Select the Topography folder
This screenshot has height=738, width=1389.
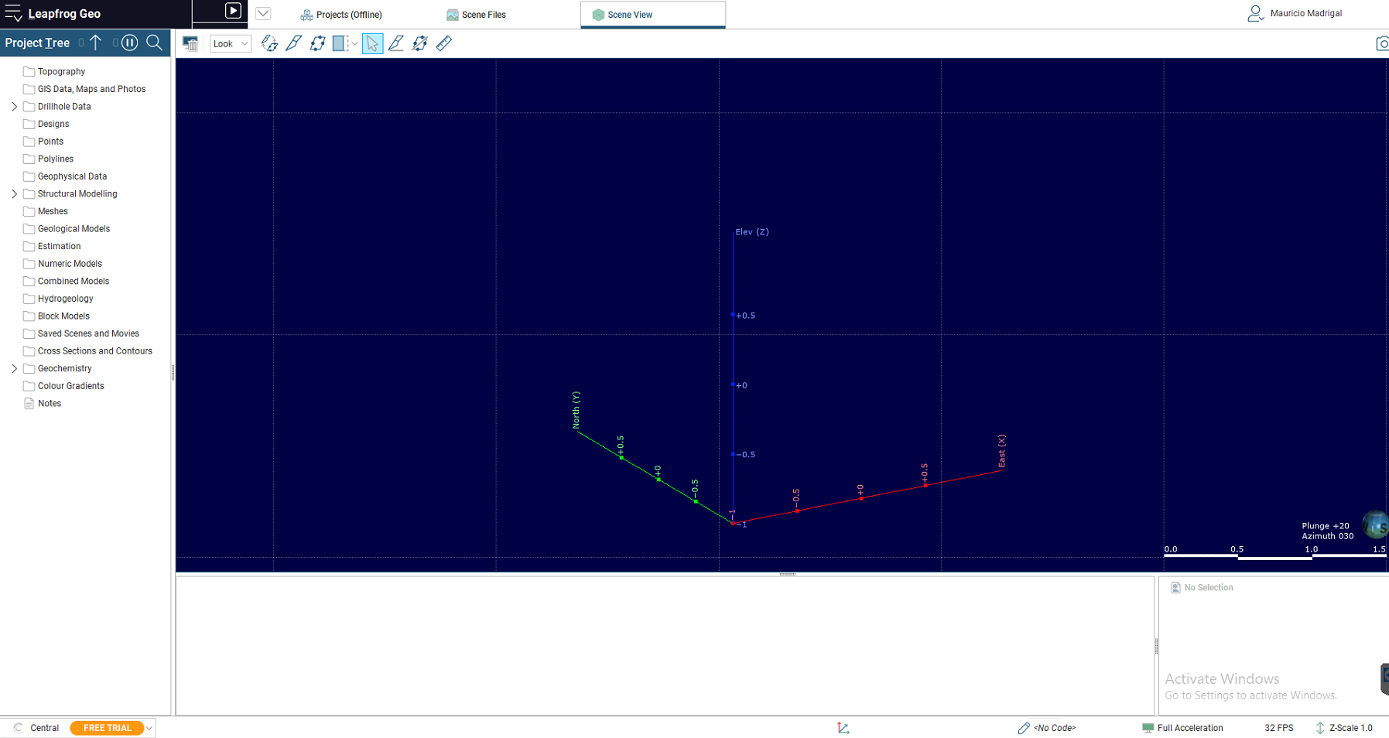pyautogui.click(x=61, y=71)
